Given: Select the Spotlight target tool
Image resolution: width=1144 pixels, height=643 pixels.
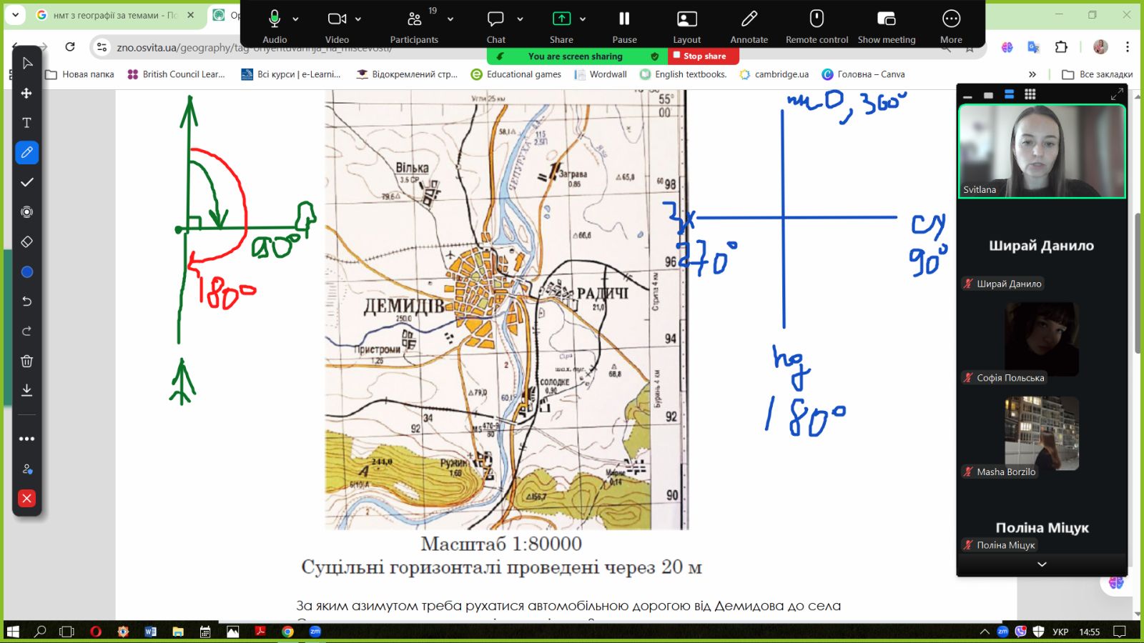Looking at the screenshot, I should [26, 212].
